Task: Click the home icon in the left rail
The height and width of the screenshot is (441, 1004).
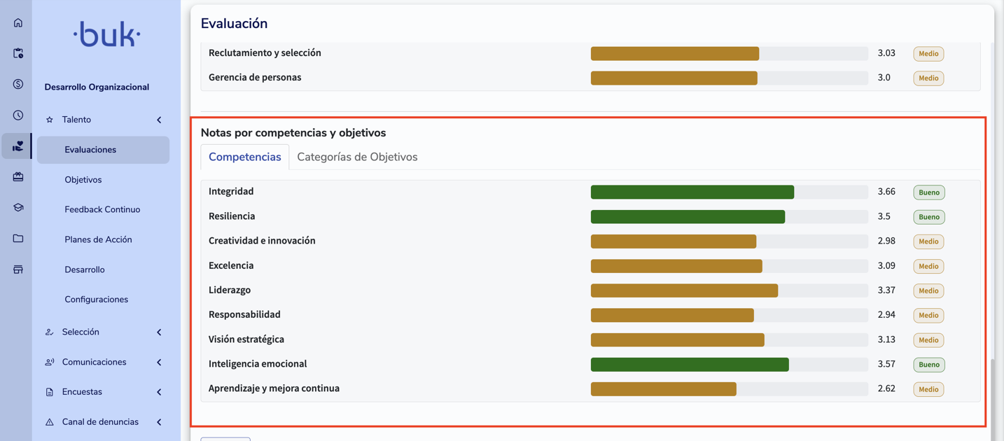Action: point(18,22)
